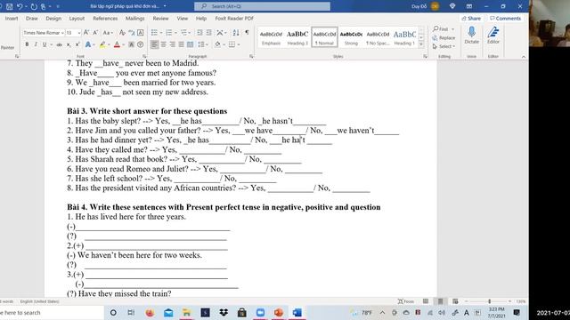This screenshot has height=320, width=570.
Task: Open Zoom app in taskbar
Action: [x=261, y=312]
